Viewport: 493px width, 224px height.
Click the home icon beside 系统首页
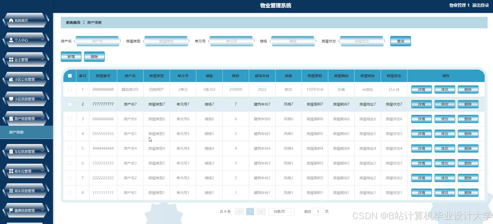point(11,20)
